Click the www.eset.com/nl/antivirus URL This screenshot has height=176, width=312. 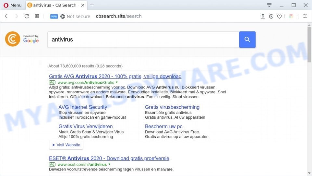(82, 165)
